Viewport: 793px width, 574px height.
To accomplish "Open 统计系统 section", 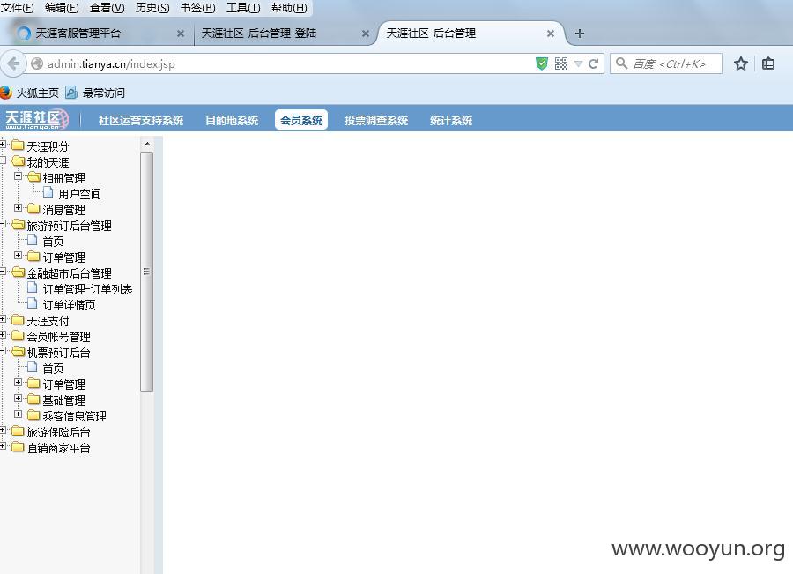I will point(450,121).
